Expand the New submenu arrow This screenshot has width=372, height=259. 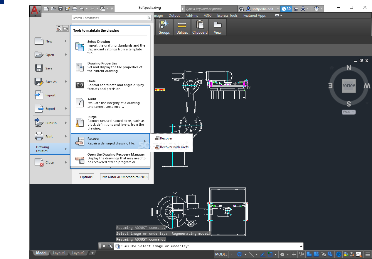[66, 41]
